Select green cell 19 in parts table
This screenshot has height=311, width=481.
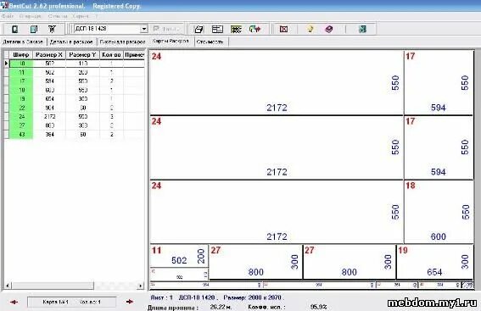pos(21,99)
